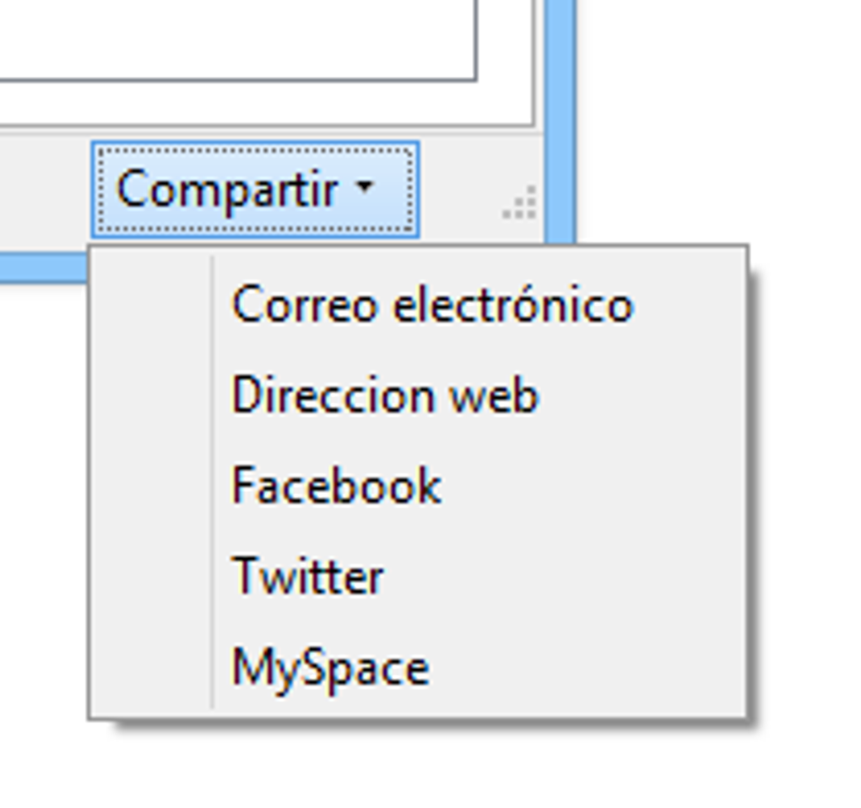Image resolution: width=861 pixels, height=808 pixels.
Task: Click white margin right of the text box
Action: tap(506, 51)
